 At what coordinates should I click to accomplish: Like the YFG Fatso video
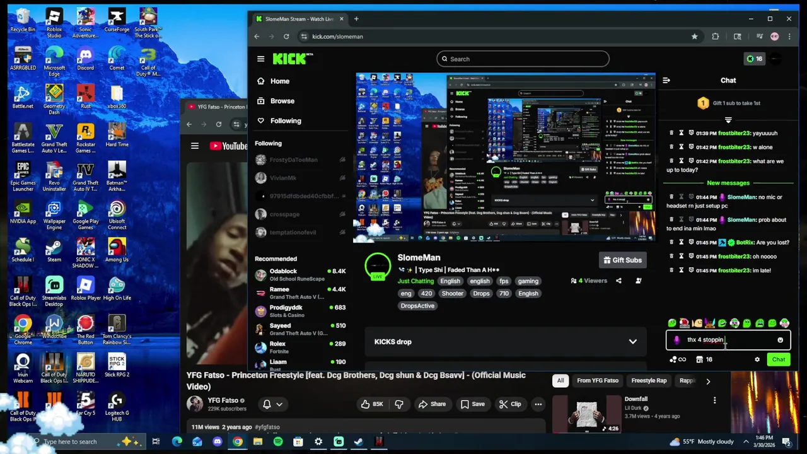click(x=372, y=404)
